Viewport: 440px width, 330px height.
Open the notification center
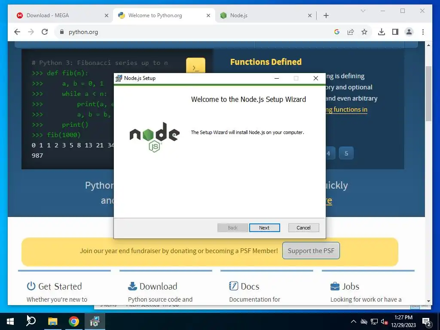tap(427, 322)
